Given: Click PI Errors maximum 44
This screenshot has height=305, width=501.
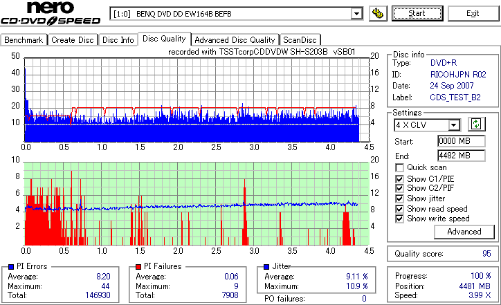Looking at the screenshot, I should [x=105, y=286].
